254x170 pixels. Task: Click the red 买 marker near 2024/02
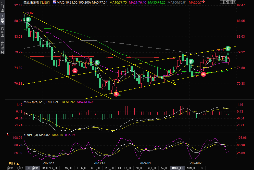coord(203,74)
